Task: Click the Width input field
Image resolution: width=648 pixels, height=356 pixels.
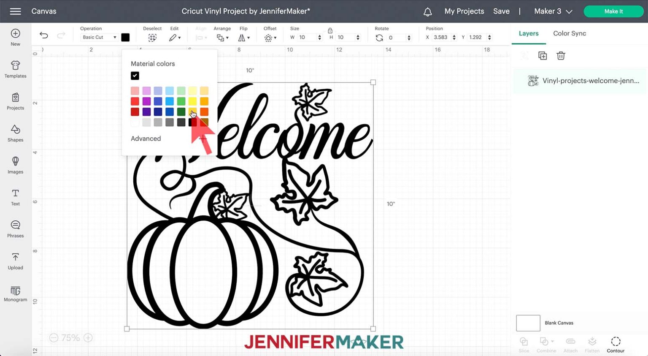Action: click(307, 38)
